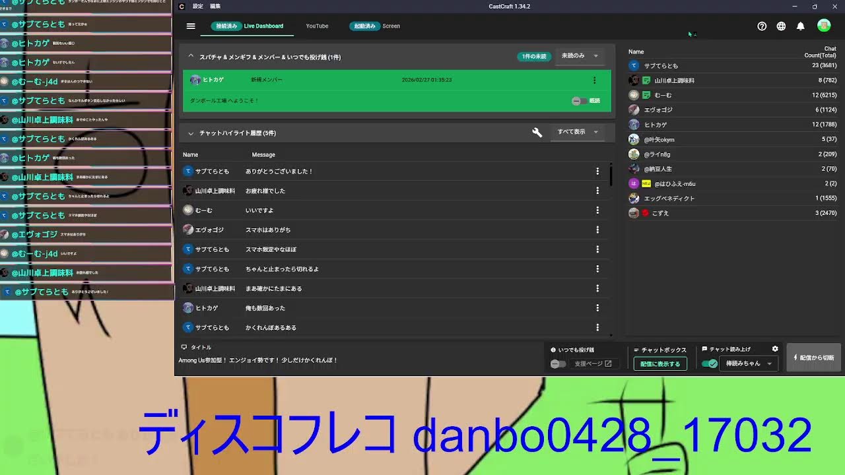This screenshot has height=475, width=845.
Task: Open the 支援ページ external link
Action: [x=593, y=364]
